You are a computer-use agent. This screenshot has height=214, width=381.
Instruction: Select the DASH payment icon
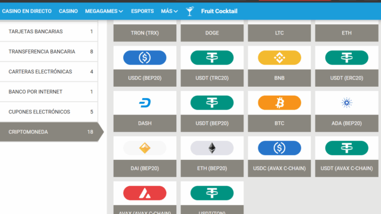point(145,103)
